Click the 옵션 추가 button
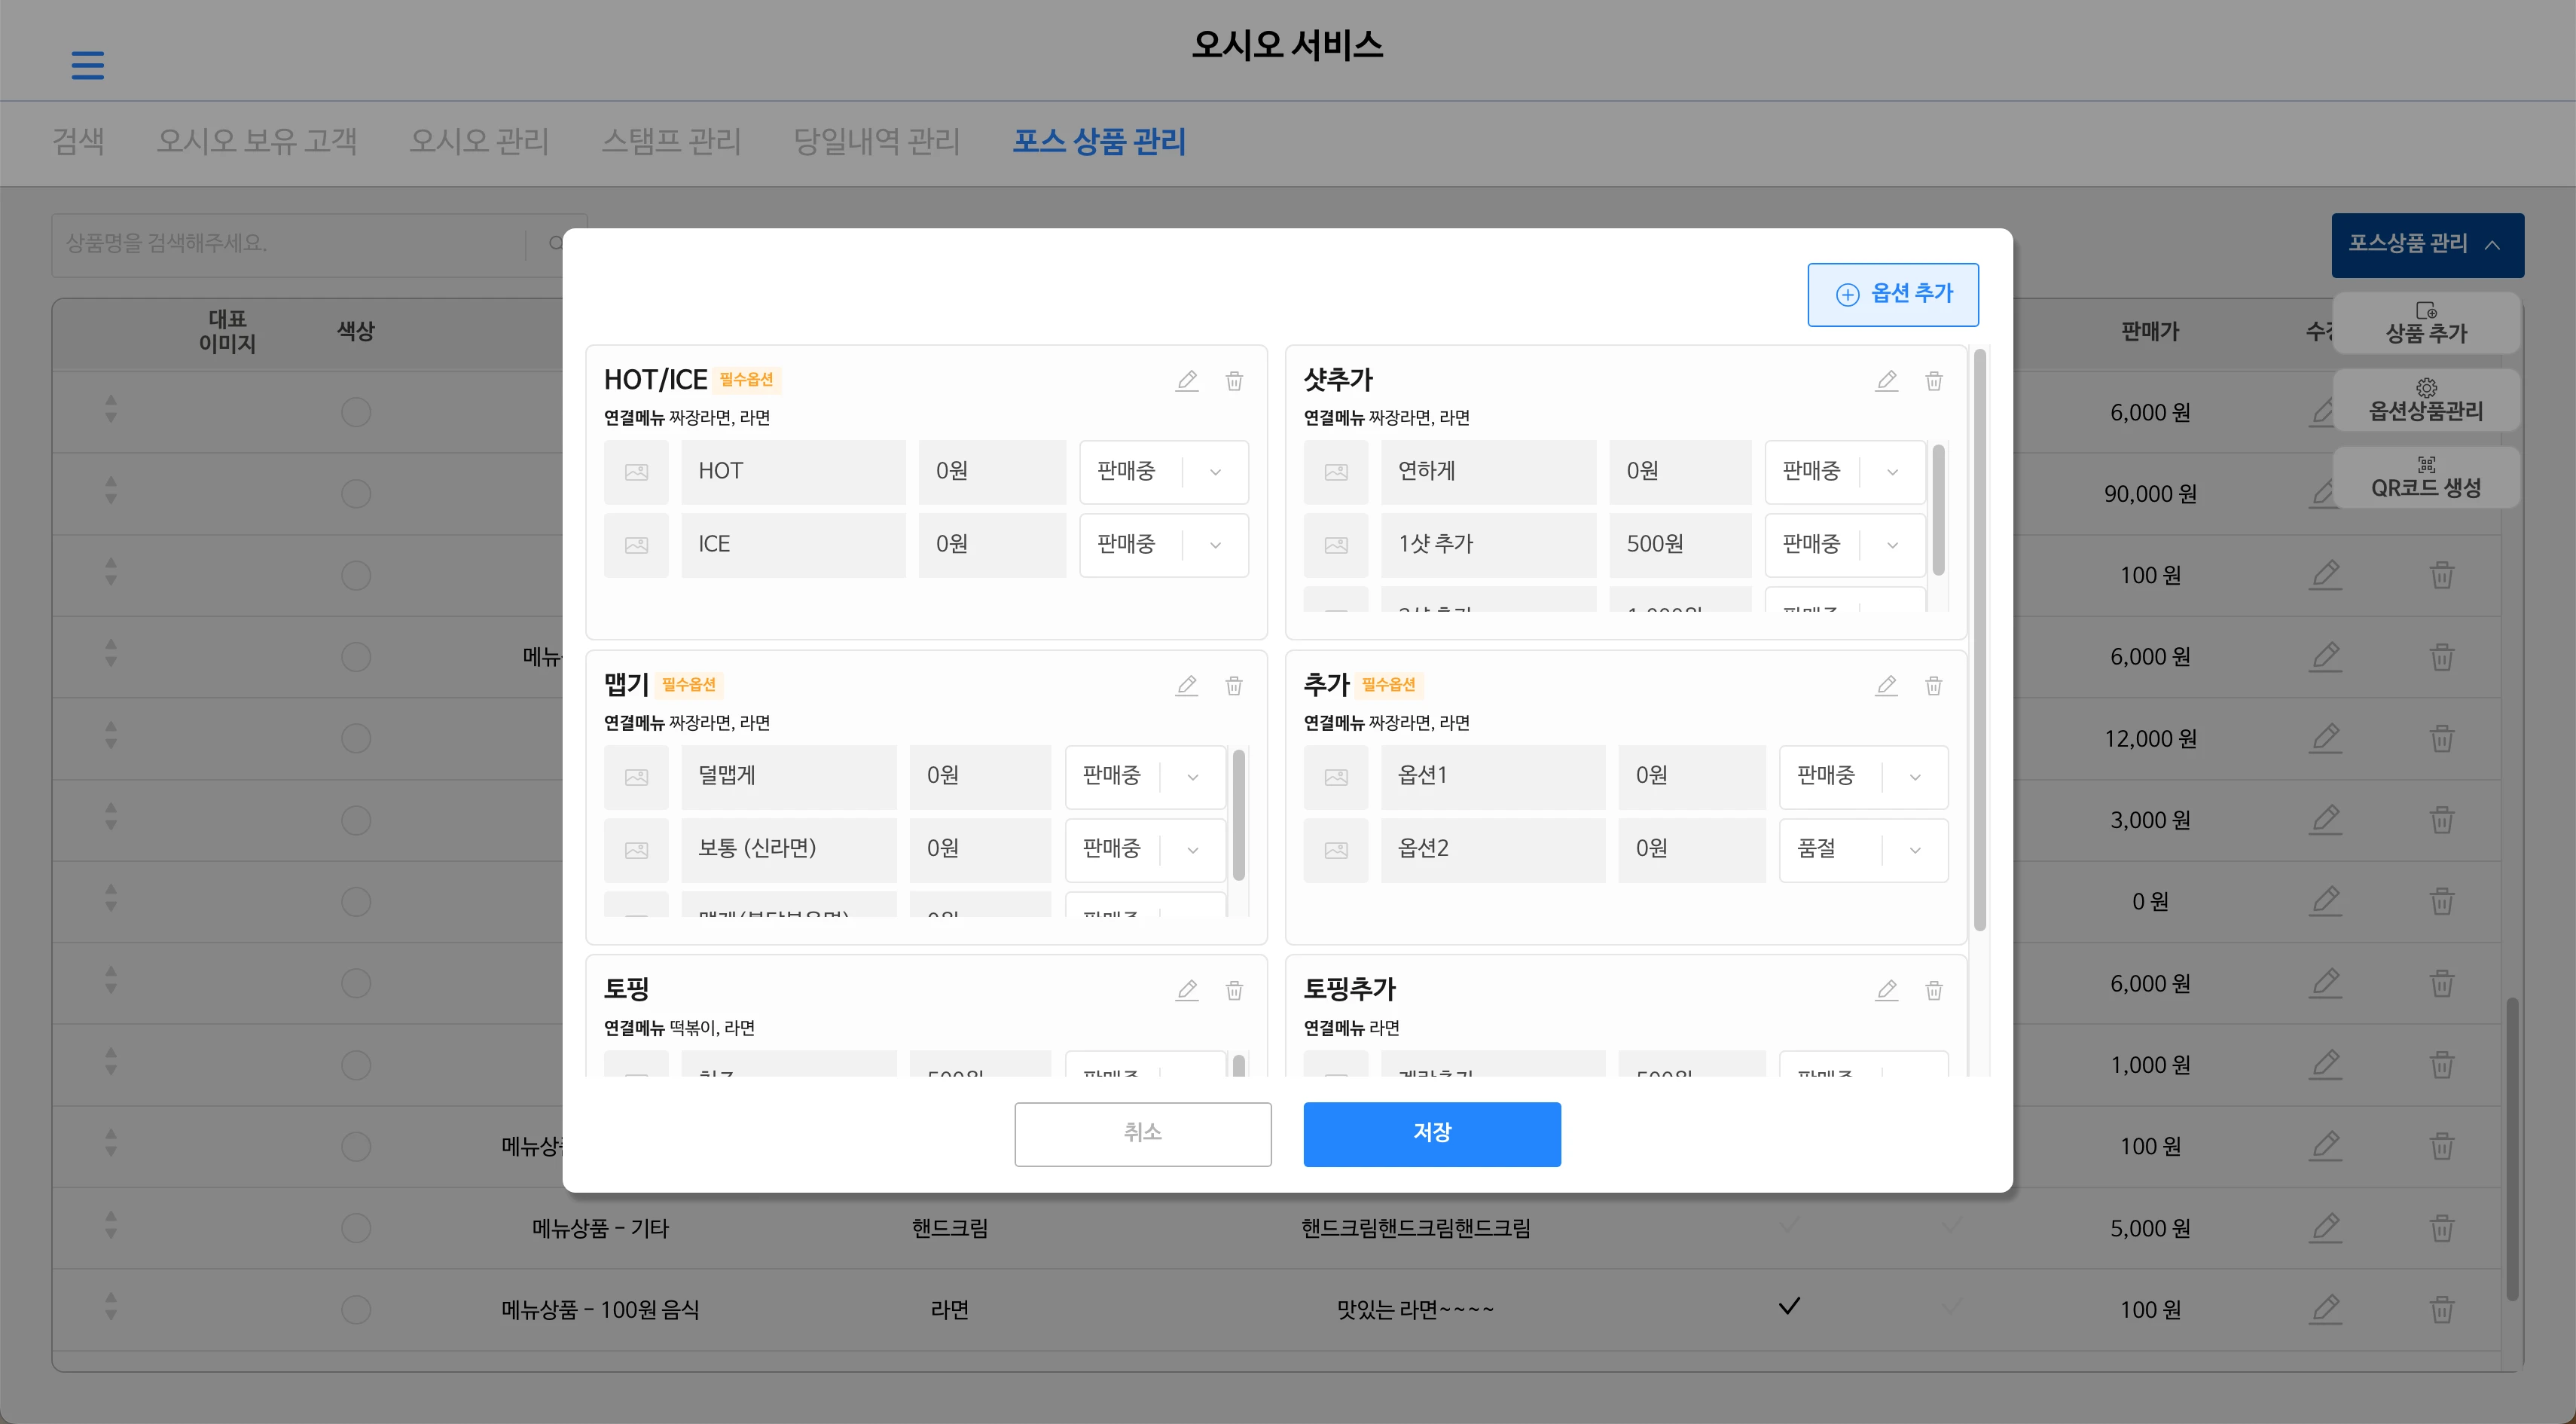The height and width of the screenshot is (1424, 2576). point(1893,294)
